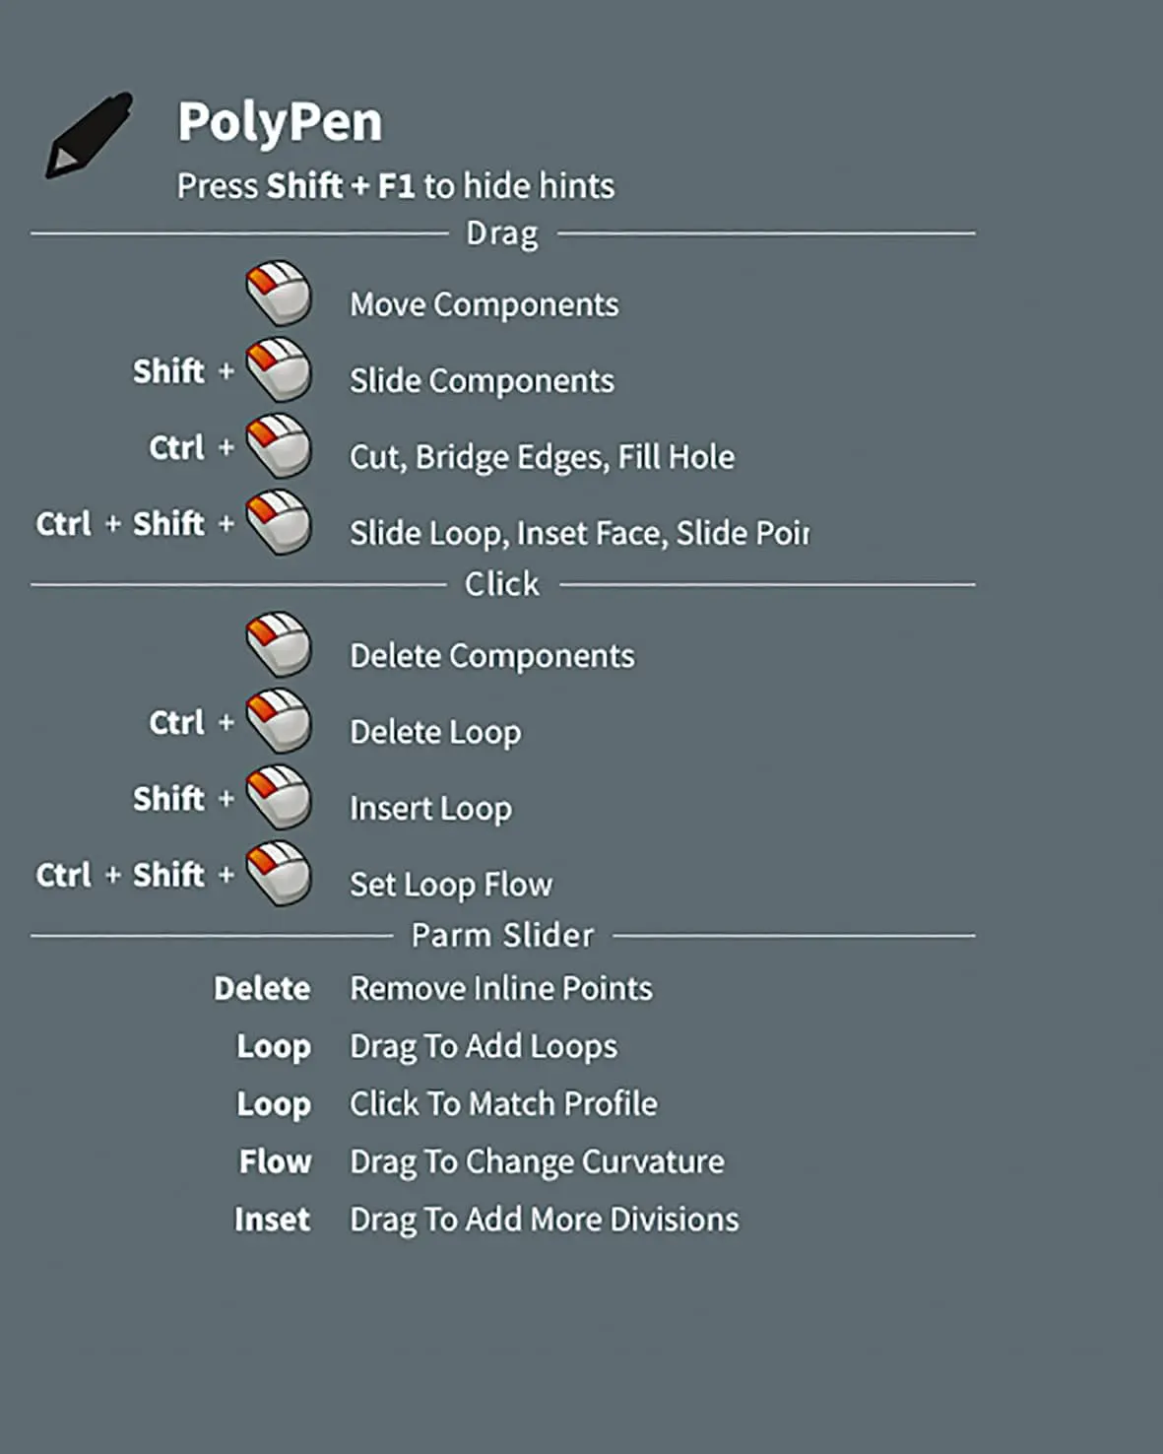The width and height of the screenshot is (1163, 1454).
Task: Click the Remove Inline Points hint
Action: (x=501, y=988)
